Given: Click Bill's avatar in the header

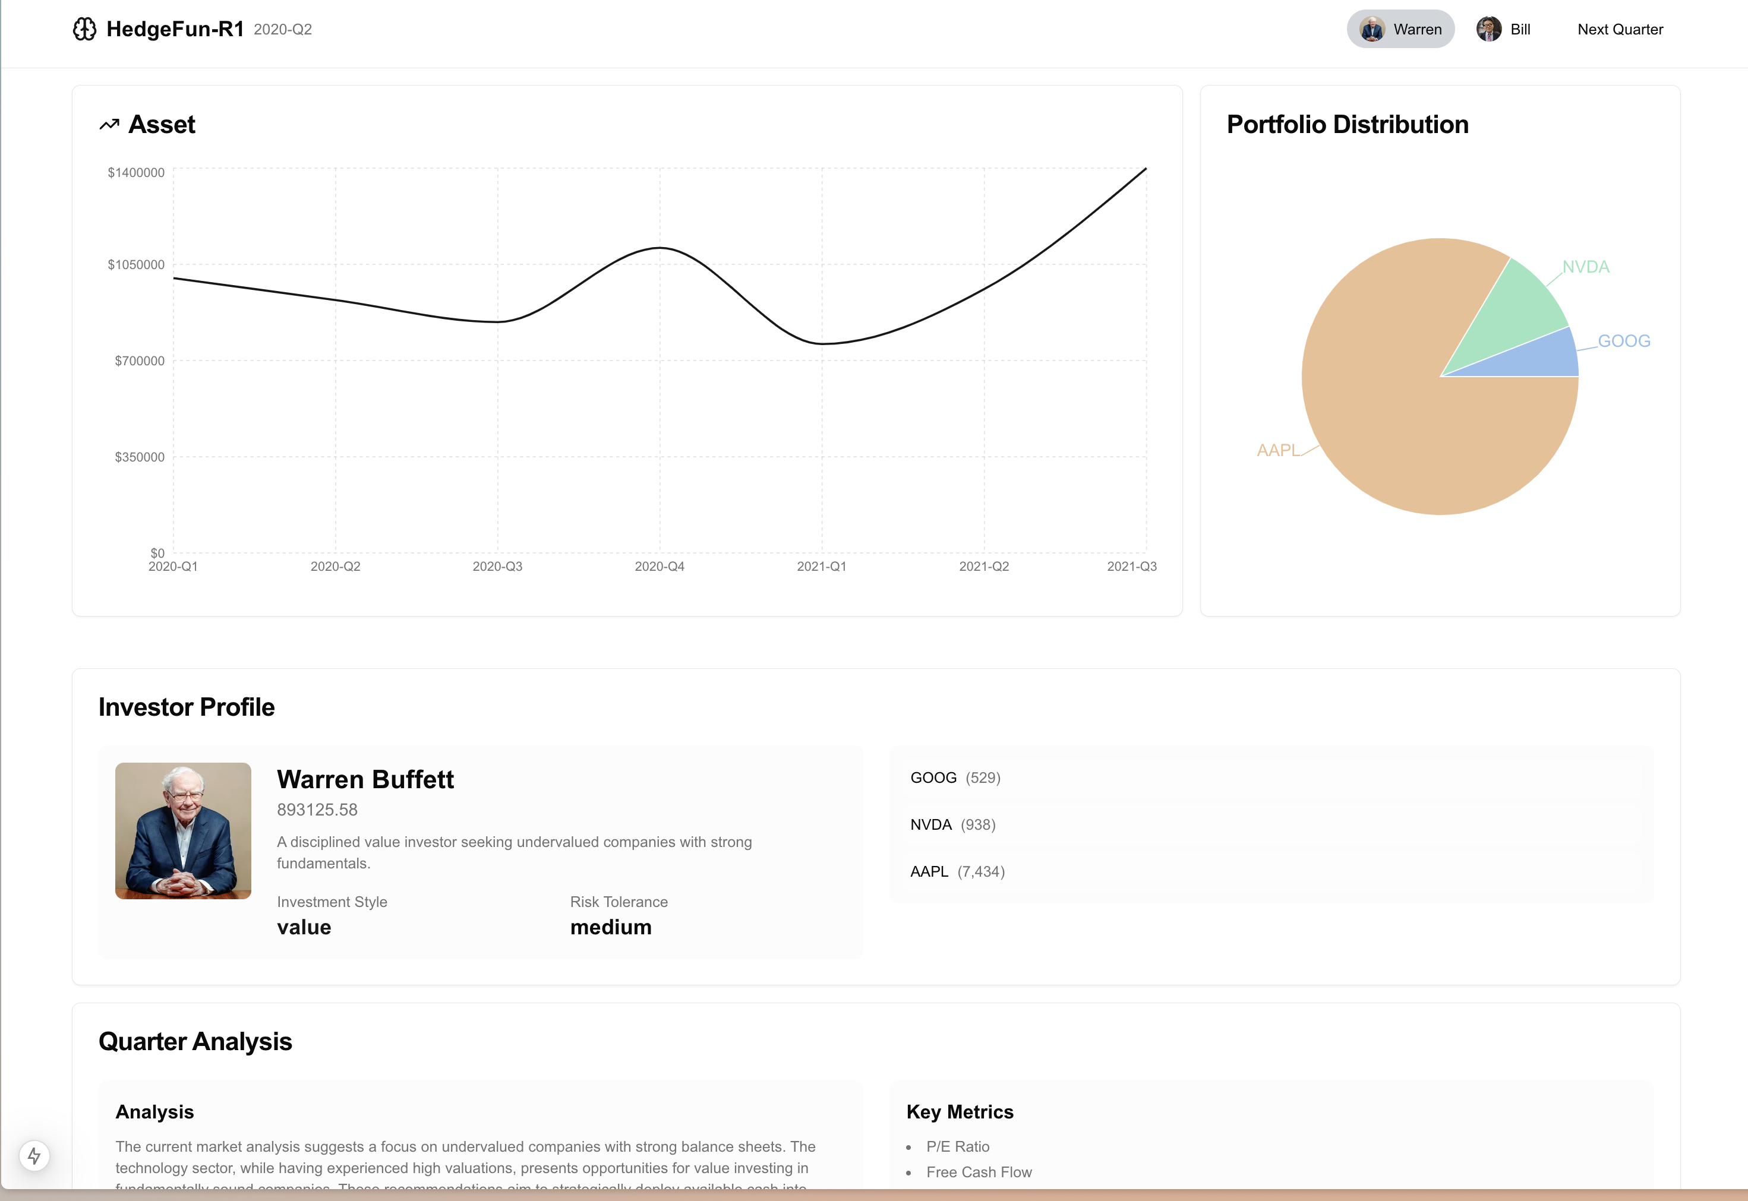Looking at the screenshot, I should click(1488, 29).
